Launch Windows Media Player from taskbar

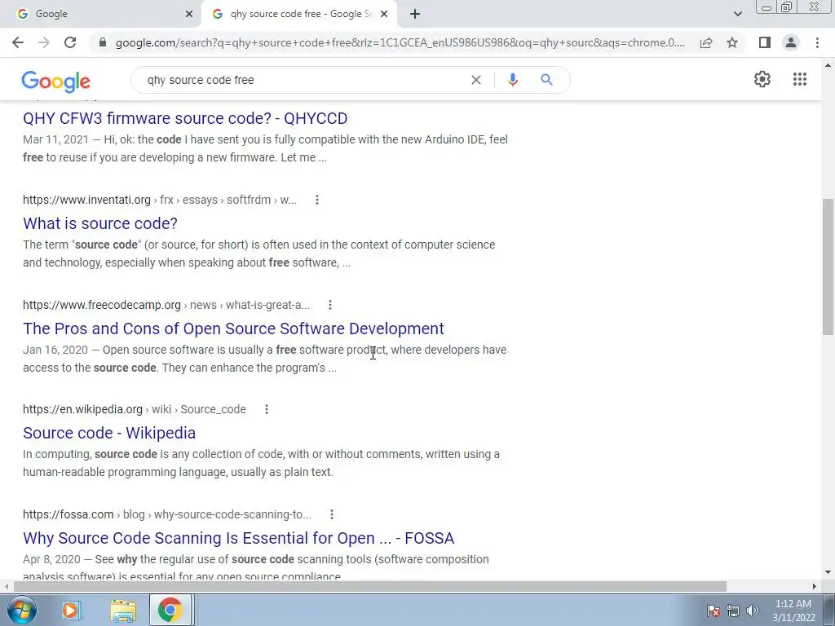(71, 610)
